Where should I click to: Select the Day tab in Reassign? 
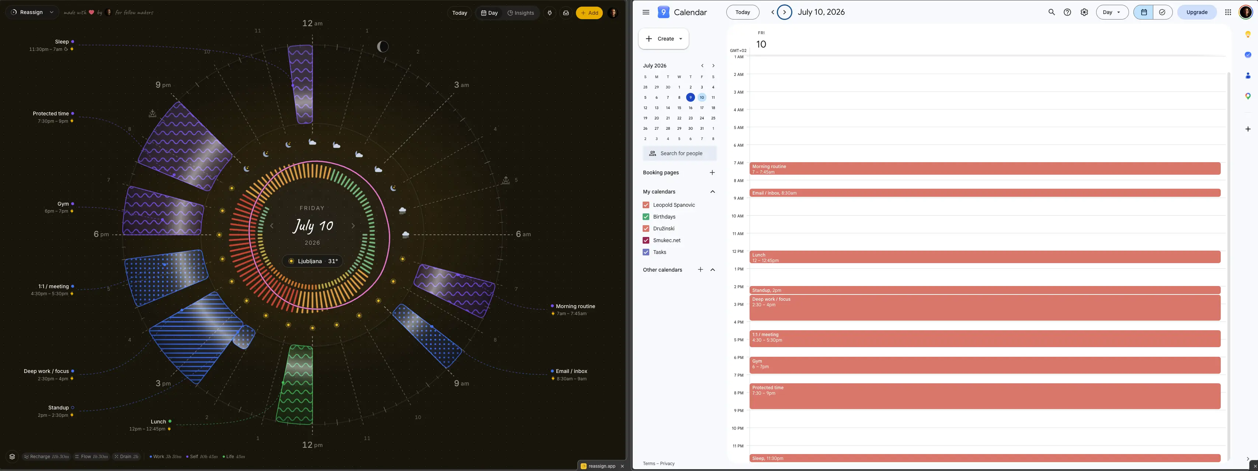pyautogui.click(x=489, y=13)
